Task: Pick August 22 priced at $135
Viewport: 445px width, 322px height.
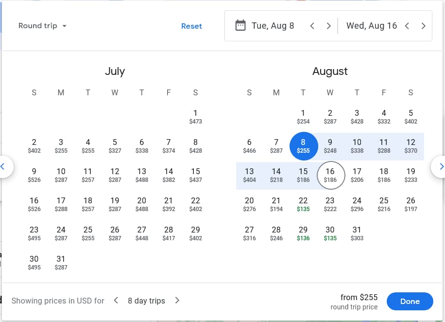Action: point(303,204)
